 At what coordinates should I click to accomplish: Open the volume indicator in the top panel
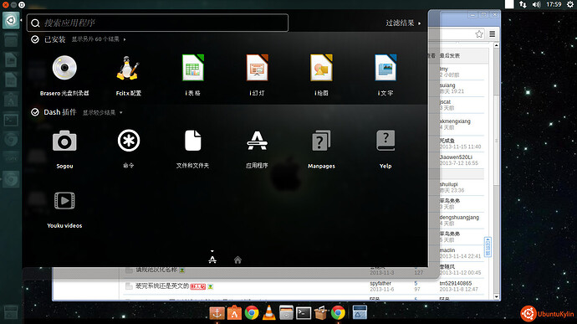(537, 4)
